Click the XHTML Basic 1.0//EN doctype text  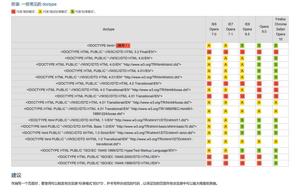pyautogui.click(x=108, y=127)
